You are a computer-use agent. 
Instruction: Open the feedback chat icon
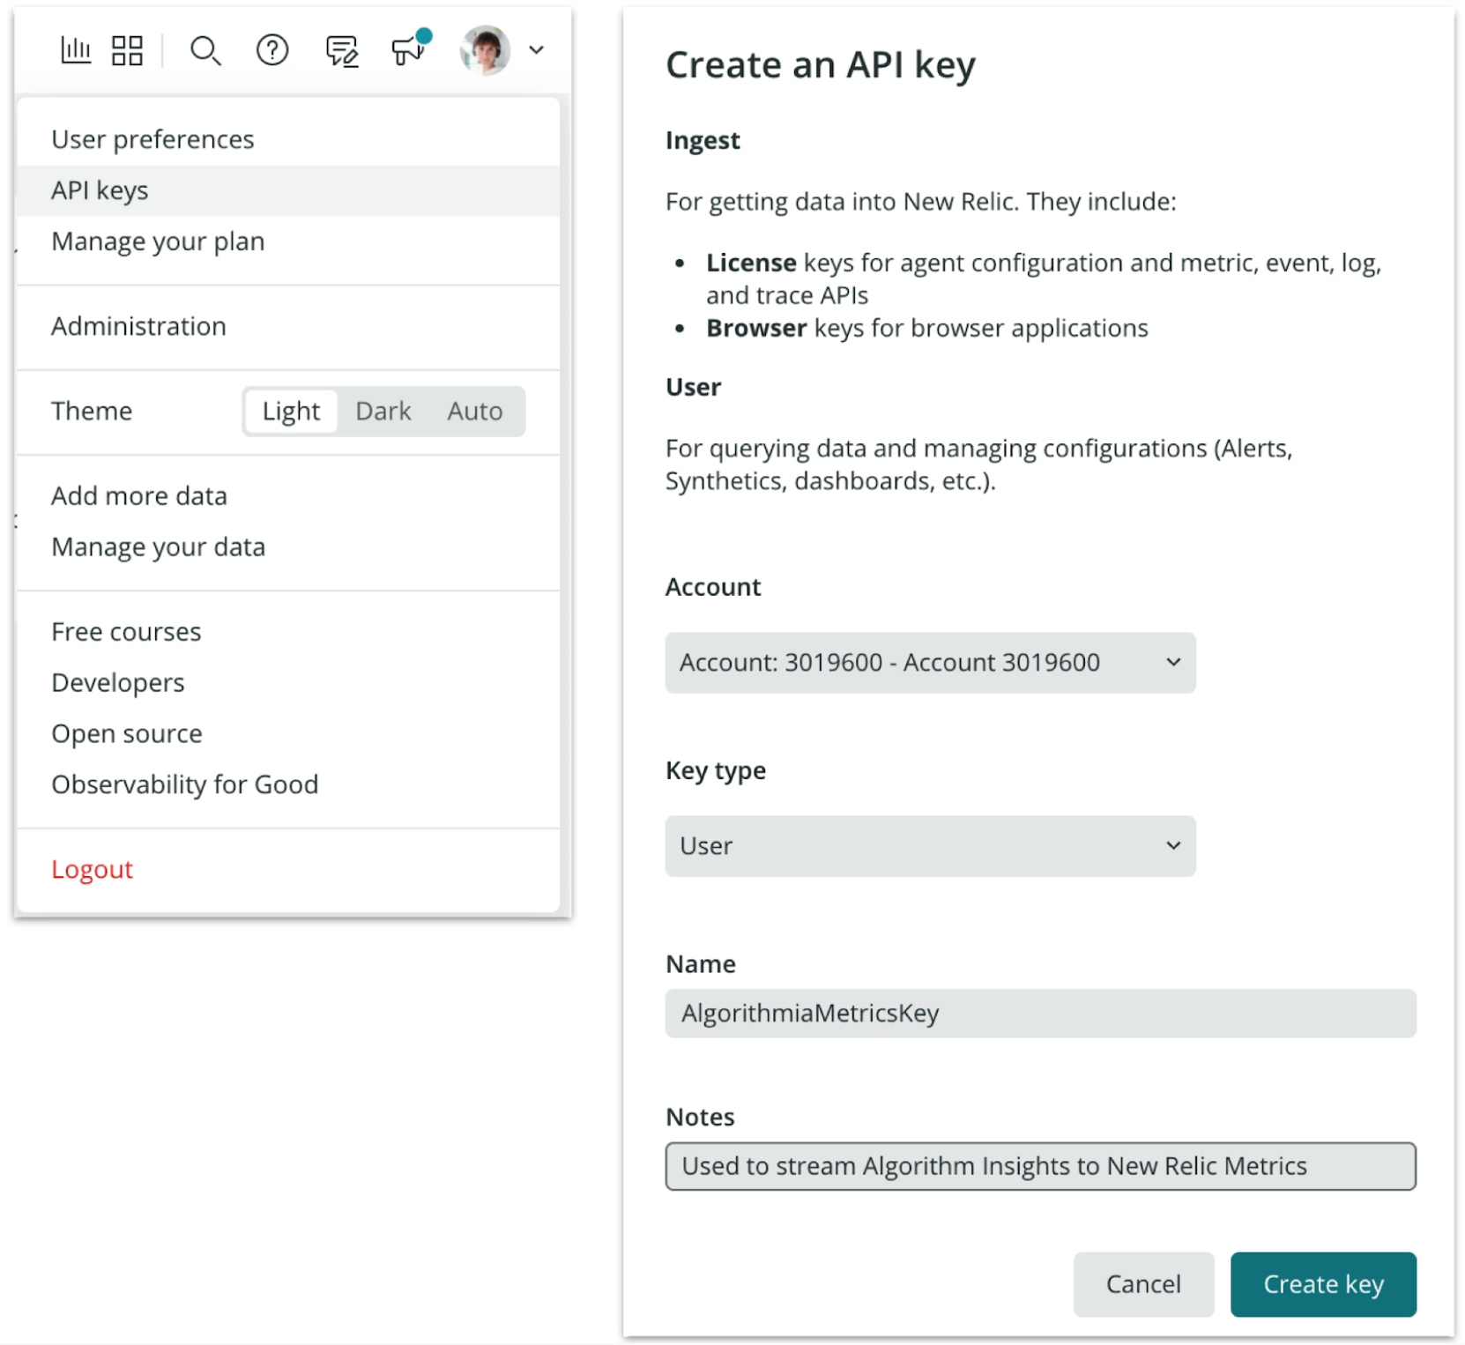(x=341, y=51)
